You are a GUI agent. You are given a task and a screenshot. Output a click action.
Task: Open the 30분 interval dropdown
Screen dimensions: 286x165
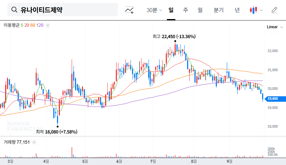click(154, 10)
